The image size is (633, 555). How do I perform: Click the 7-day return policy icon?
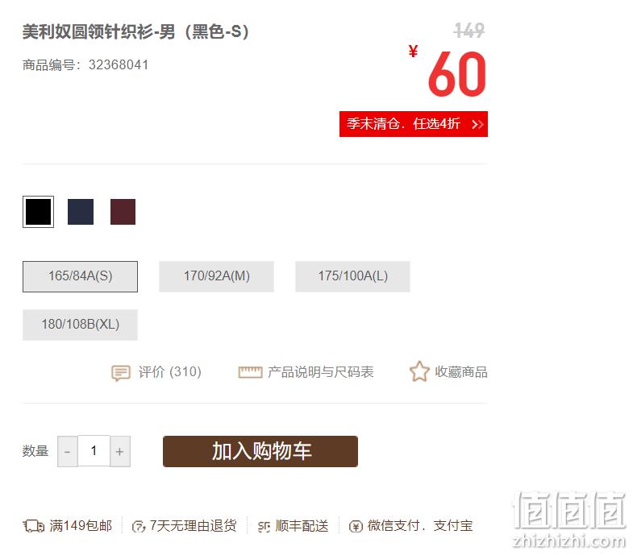pyautogui.click(x=139, y=526)
